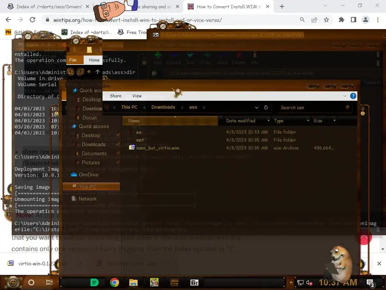Expand address bar history dropdown in Explorer

point(256,108)
